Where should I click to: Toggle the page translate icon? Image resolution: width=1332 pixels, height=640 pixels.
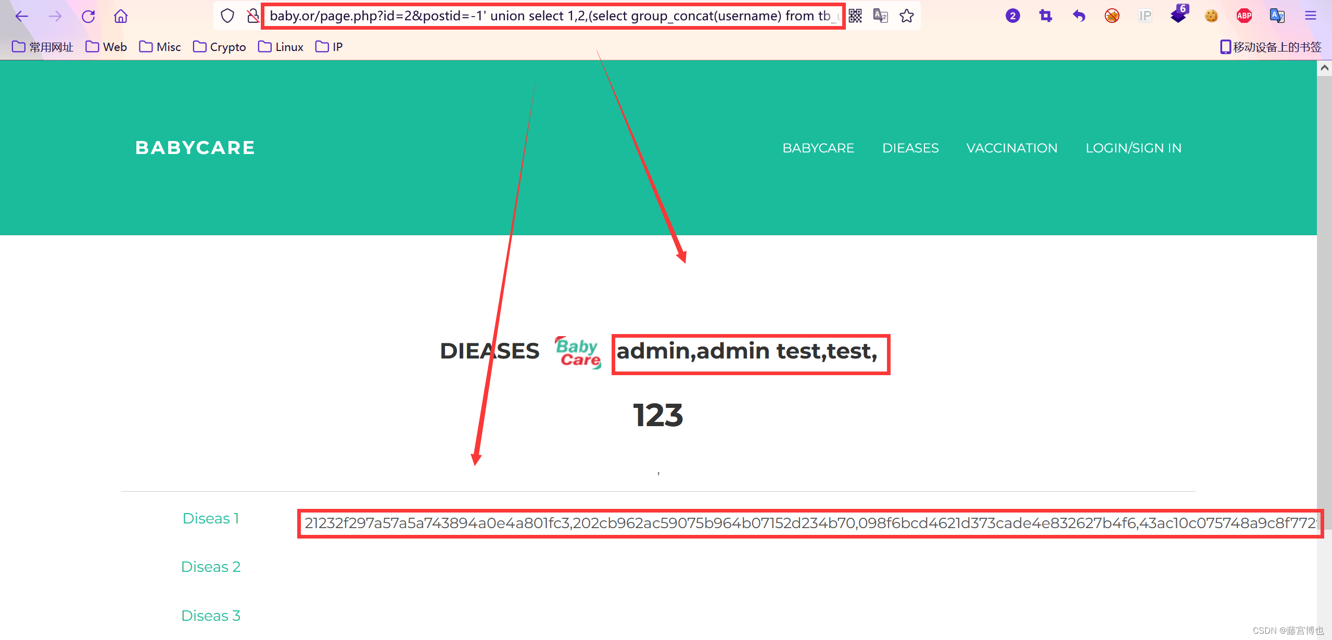coord(881,16)
